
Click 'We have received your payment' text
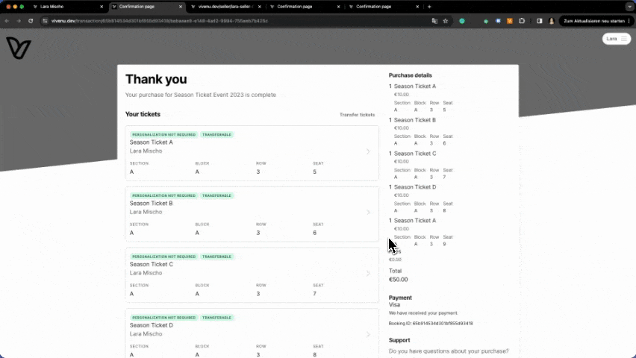coord(423,313)
